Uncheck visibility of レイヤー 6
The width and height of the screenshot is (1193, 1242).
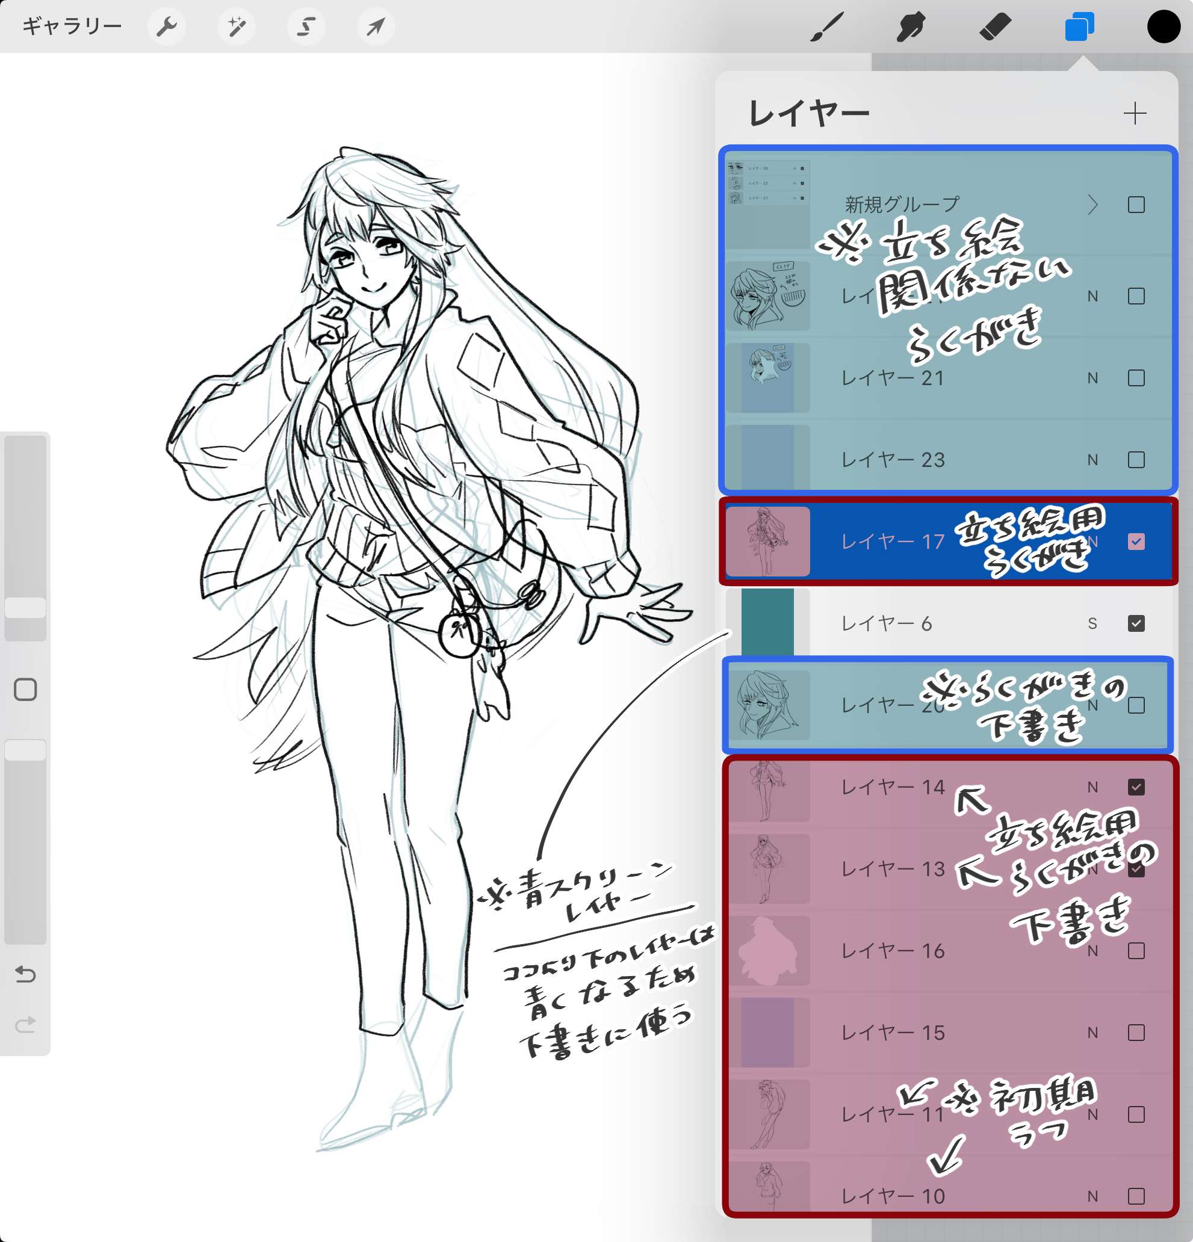click(x=1136, y=623)
